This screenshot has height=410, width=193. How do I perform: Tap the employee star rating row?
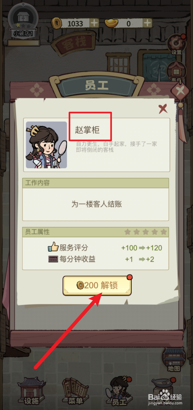coord(146,232)
